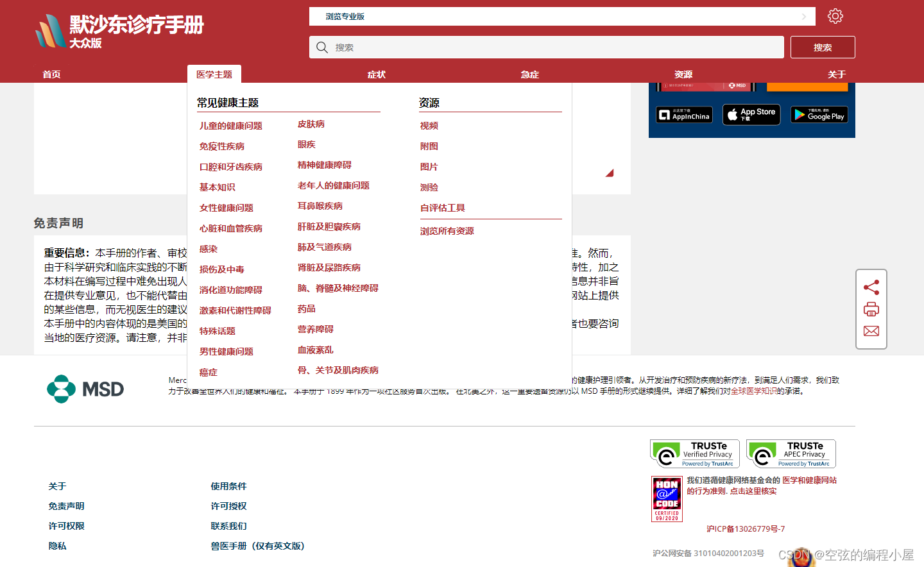
Task: Select 骨、关节及肌肉疾病 topic
Action: [x=338, y=370]
